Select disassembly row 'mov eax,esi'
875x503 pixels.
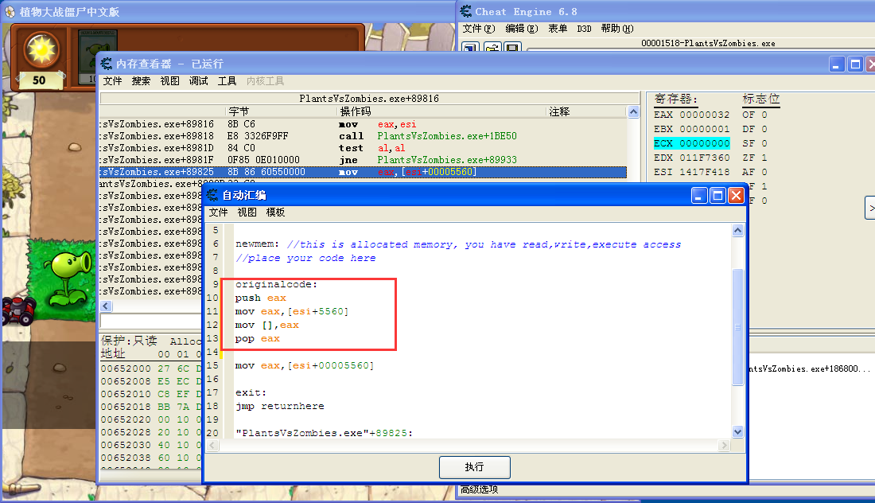[363, 124]
